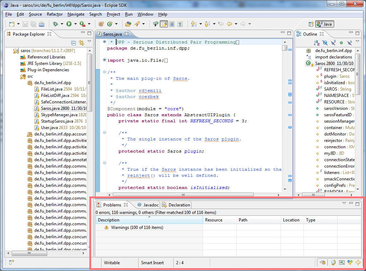Click the Debug bug icon in toolbar
366x271 pixels.
(x=55, y=24)
